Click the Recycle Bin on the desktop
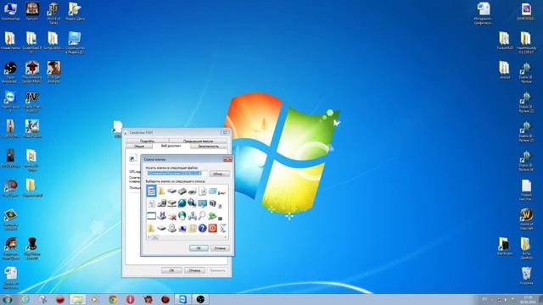This screenshot has width=543, height=305. coord(526,275)
